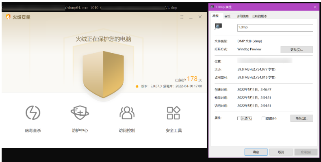Click the 病毒库 2022-04-30 17:00 text
321x162 pixels.
182,86
